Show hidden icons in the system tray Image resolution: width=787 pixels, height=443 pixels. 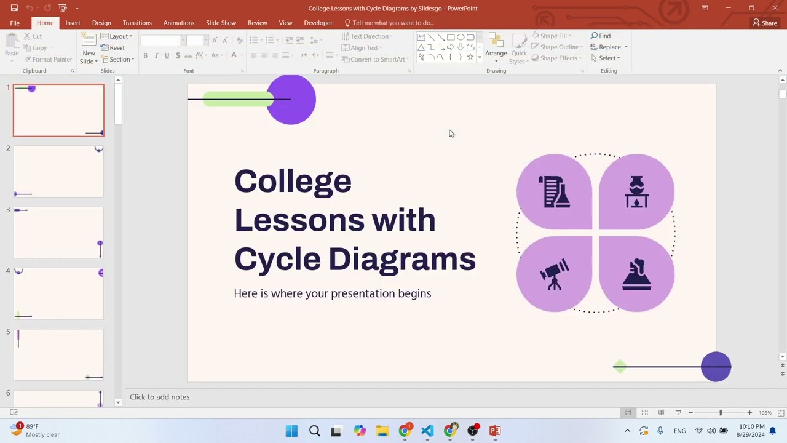627,431
